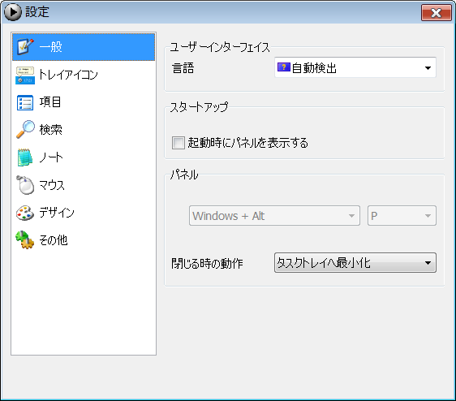Switch to トレイアイコン settings

(x=84, y=75)
